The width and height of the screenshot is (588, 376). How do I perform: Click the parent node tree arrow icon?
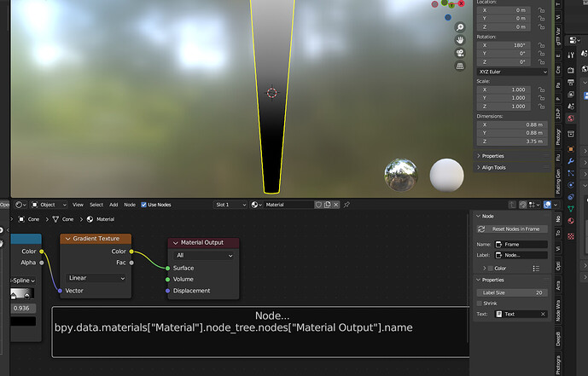click(512, 205)
